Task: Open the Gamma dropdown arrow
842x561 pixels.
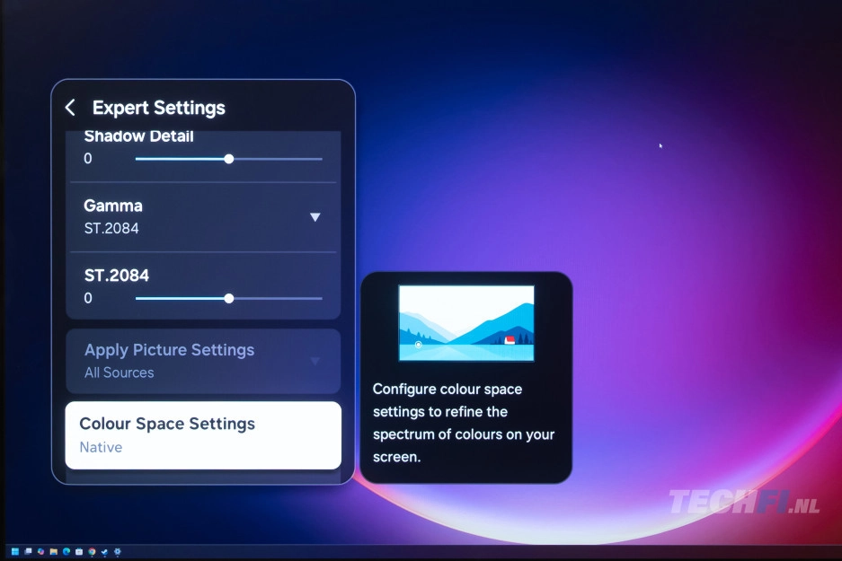Action: (315, 217)
